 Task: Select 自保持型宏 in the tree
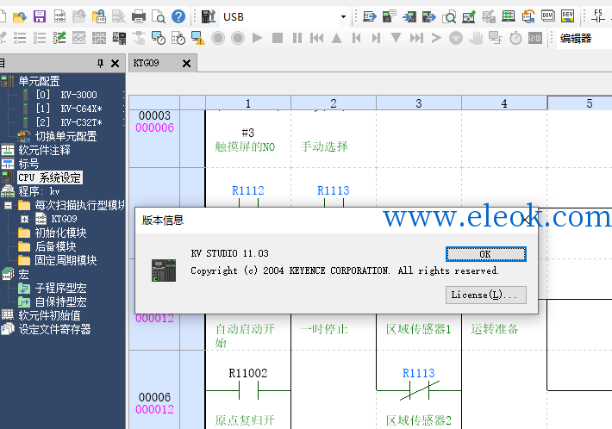click(60, 302)
